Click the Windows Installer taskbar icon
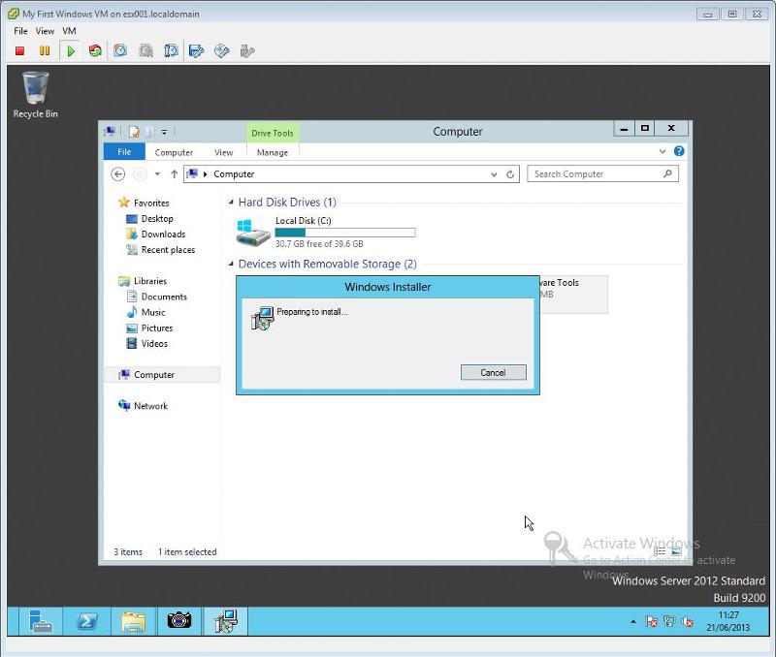 coord(226,621)
